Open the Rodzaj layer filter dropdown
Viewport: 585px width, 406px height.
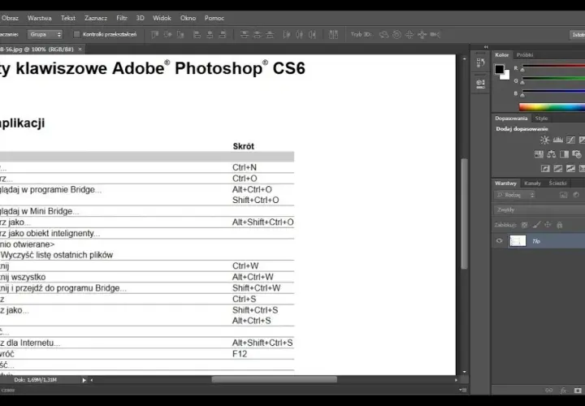[515, 195]
